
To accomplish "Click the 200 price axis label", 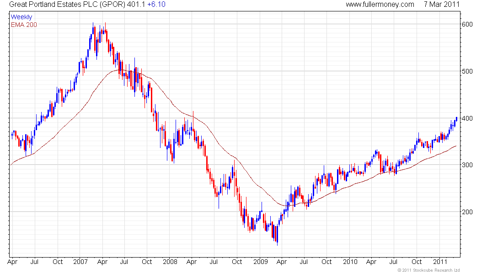I will [x=467, y=212].
